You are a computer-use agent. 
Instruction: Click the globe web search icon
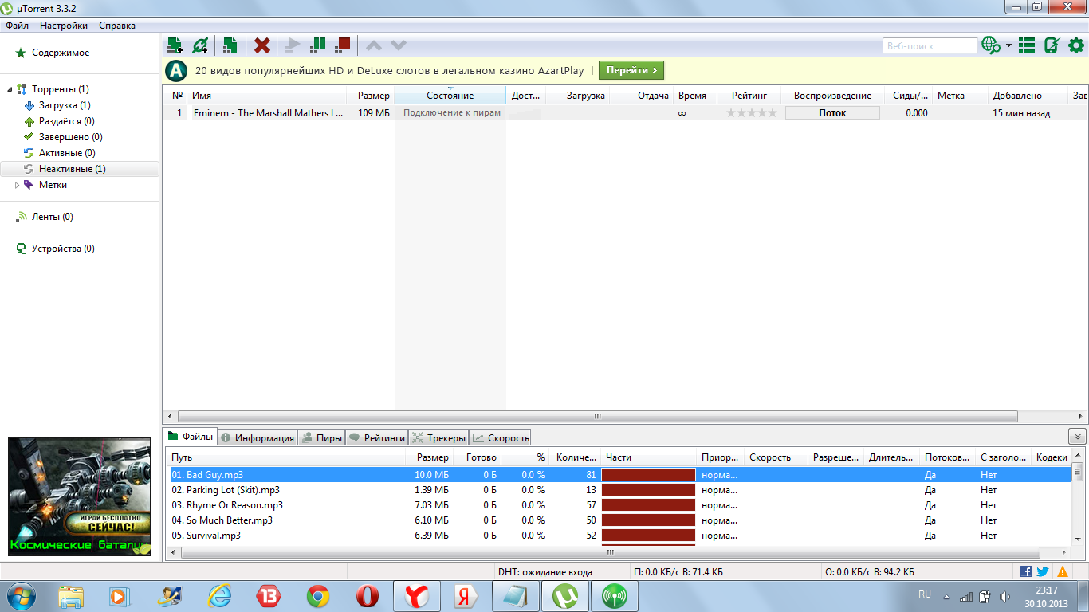click(x=991, y=45)
